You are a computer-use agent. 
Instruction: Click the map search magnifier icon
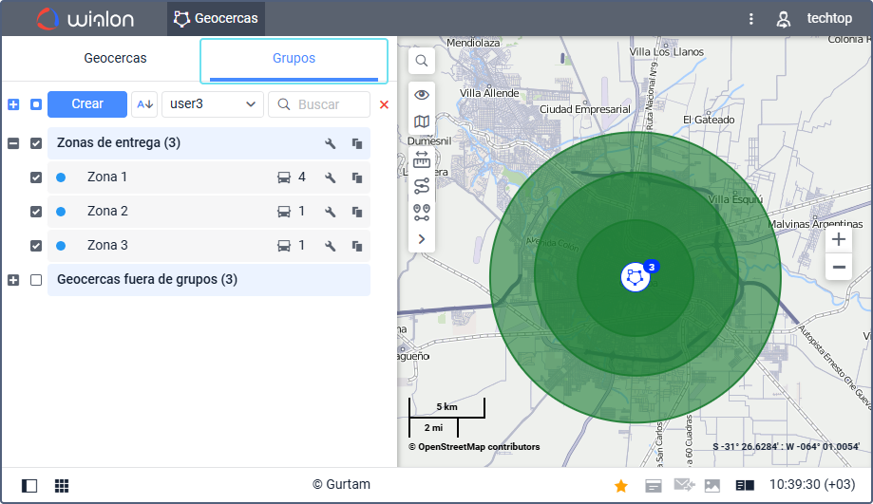pyautogui.click(x=422, y=62)
